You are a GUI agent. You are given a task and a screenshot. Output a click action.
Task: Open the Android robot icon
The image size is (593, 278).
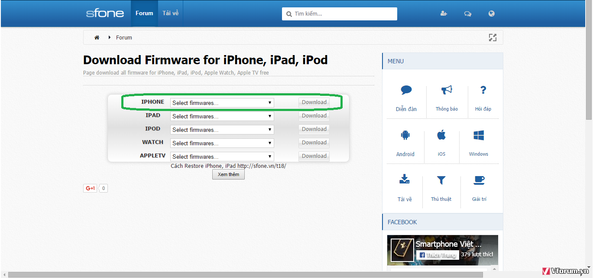[x=405, y=135]
